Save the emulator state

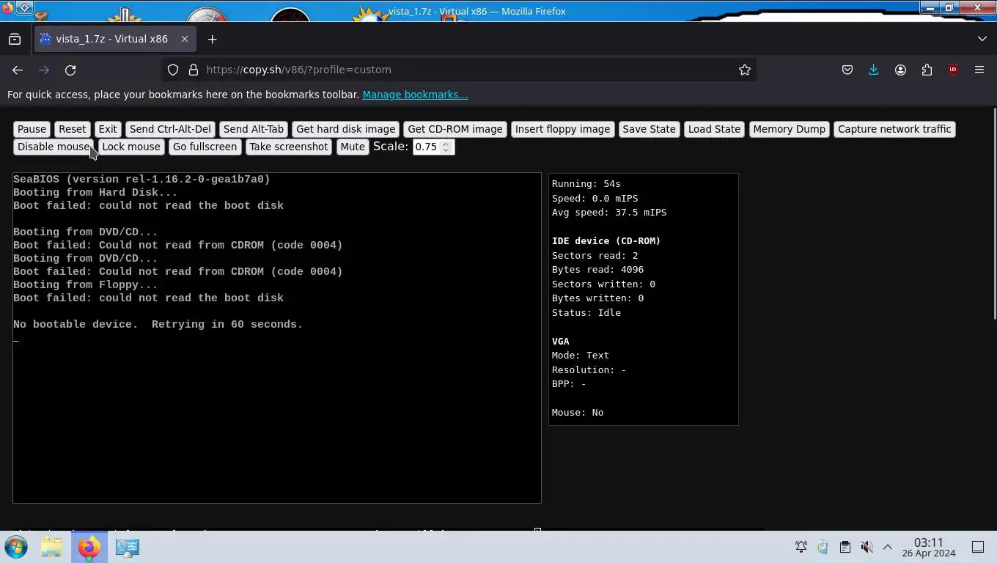coord(649,129)
